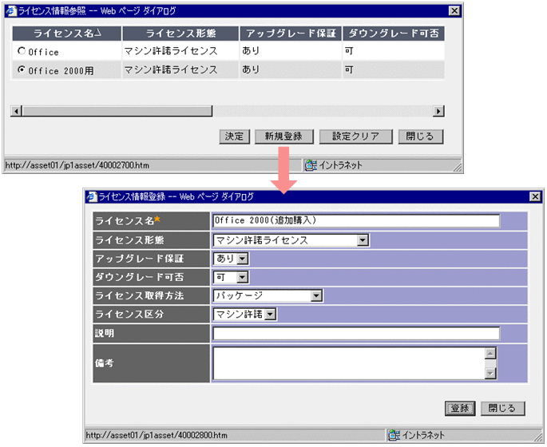Click the 備考 text area
The image size is (547, 447).
pyautogui.click(x=349, y=363)
